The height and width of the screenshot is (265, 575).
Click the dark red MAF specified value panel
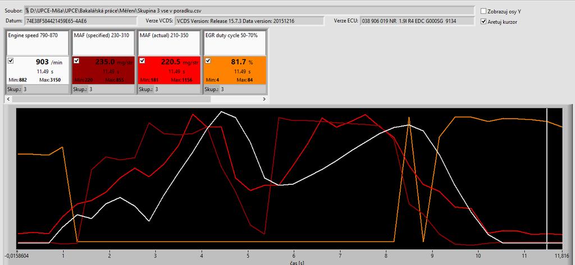[x=103, y=70]
